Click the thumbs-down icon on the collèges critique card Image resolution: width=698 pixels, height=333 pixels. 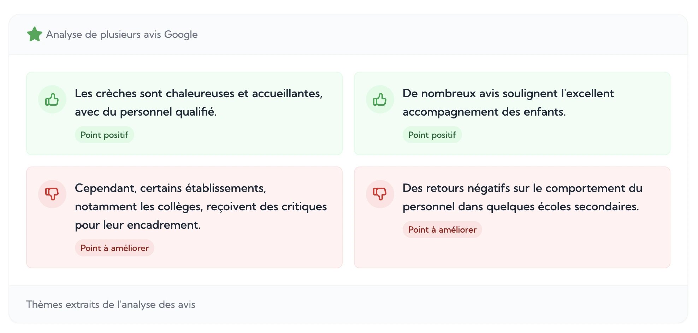tap(52, 194)
